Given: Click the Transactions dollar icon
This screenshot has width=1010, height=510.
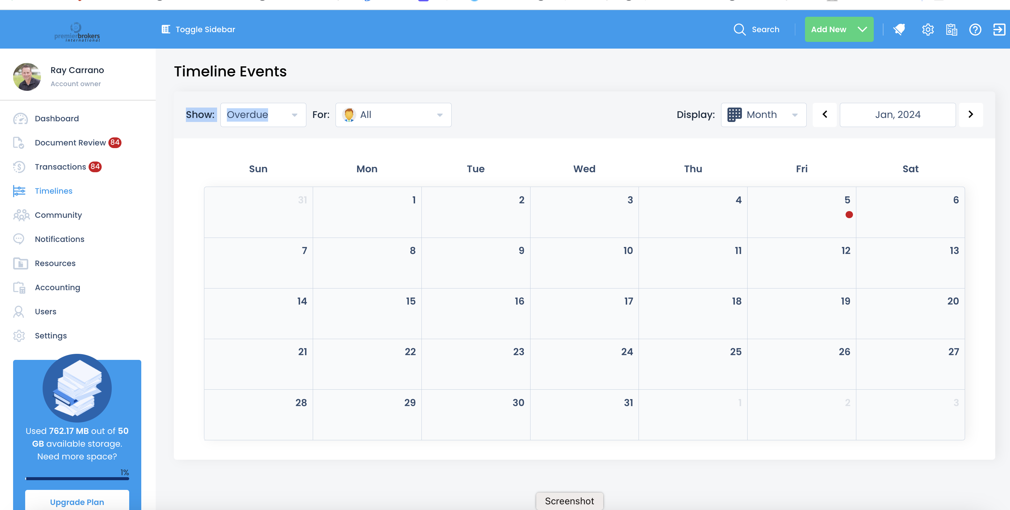Looking at the screenshot, I should tap(19, 167).
